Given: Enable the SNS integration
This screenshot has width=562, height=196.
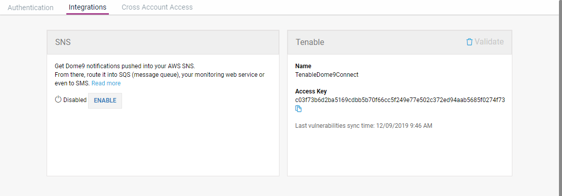Looking at the screenshot, I should click(105, 101).
